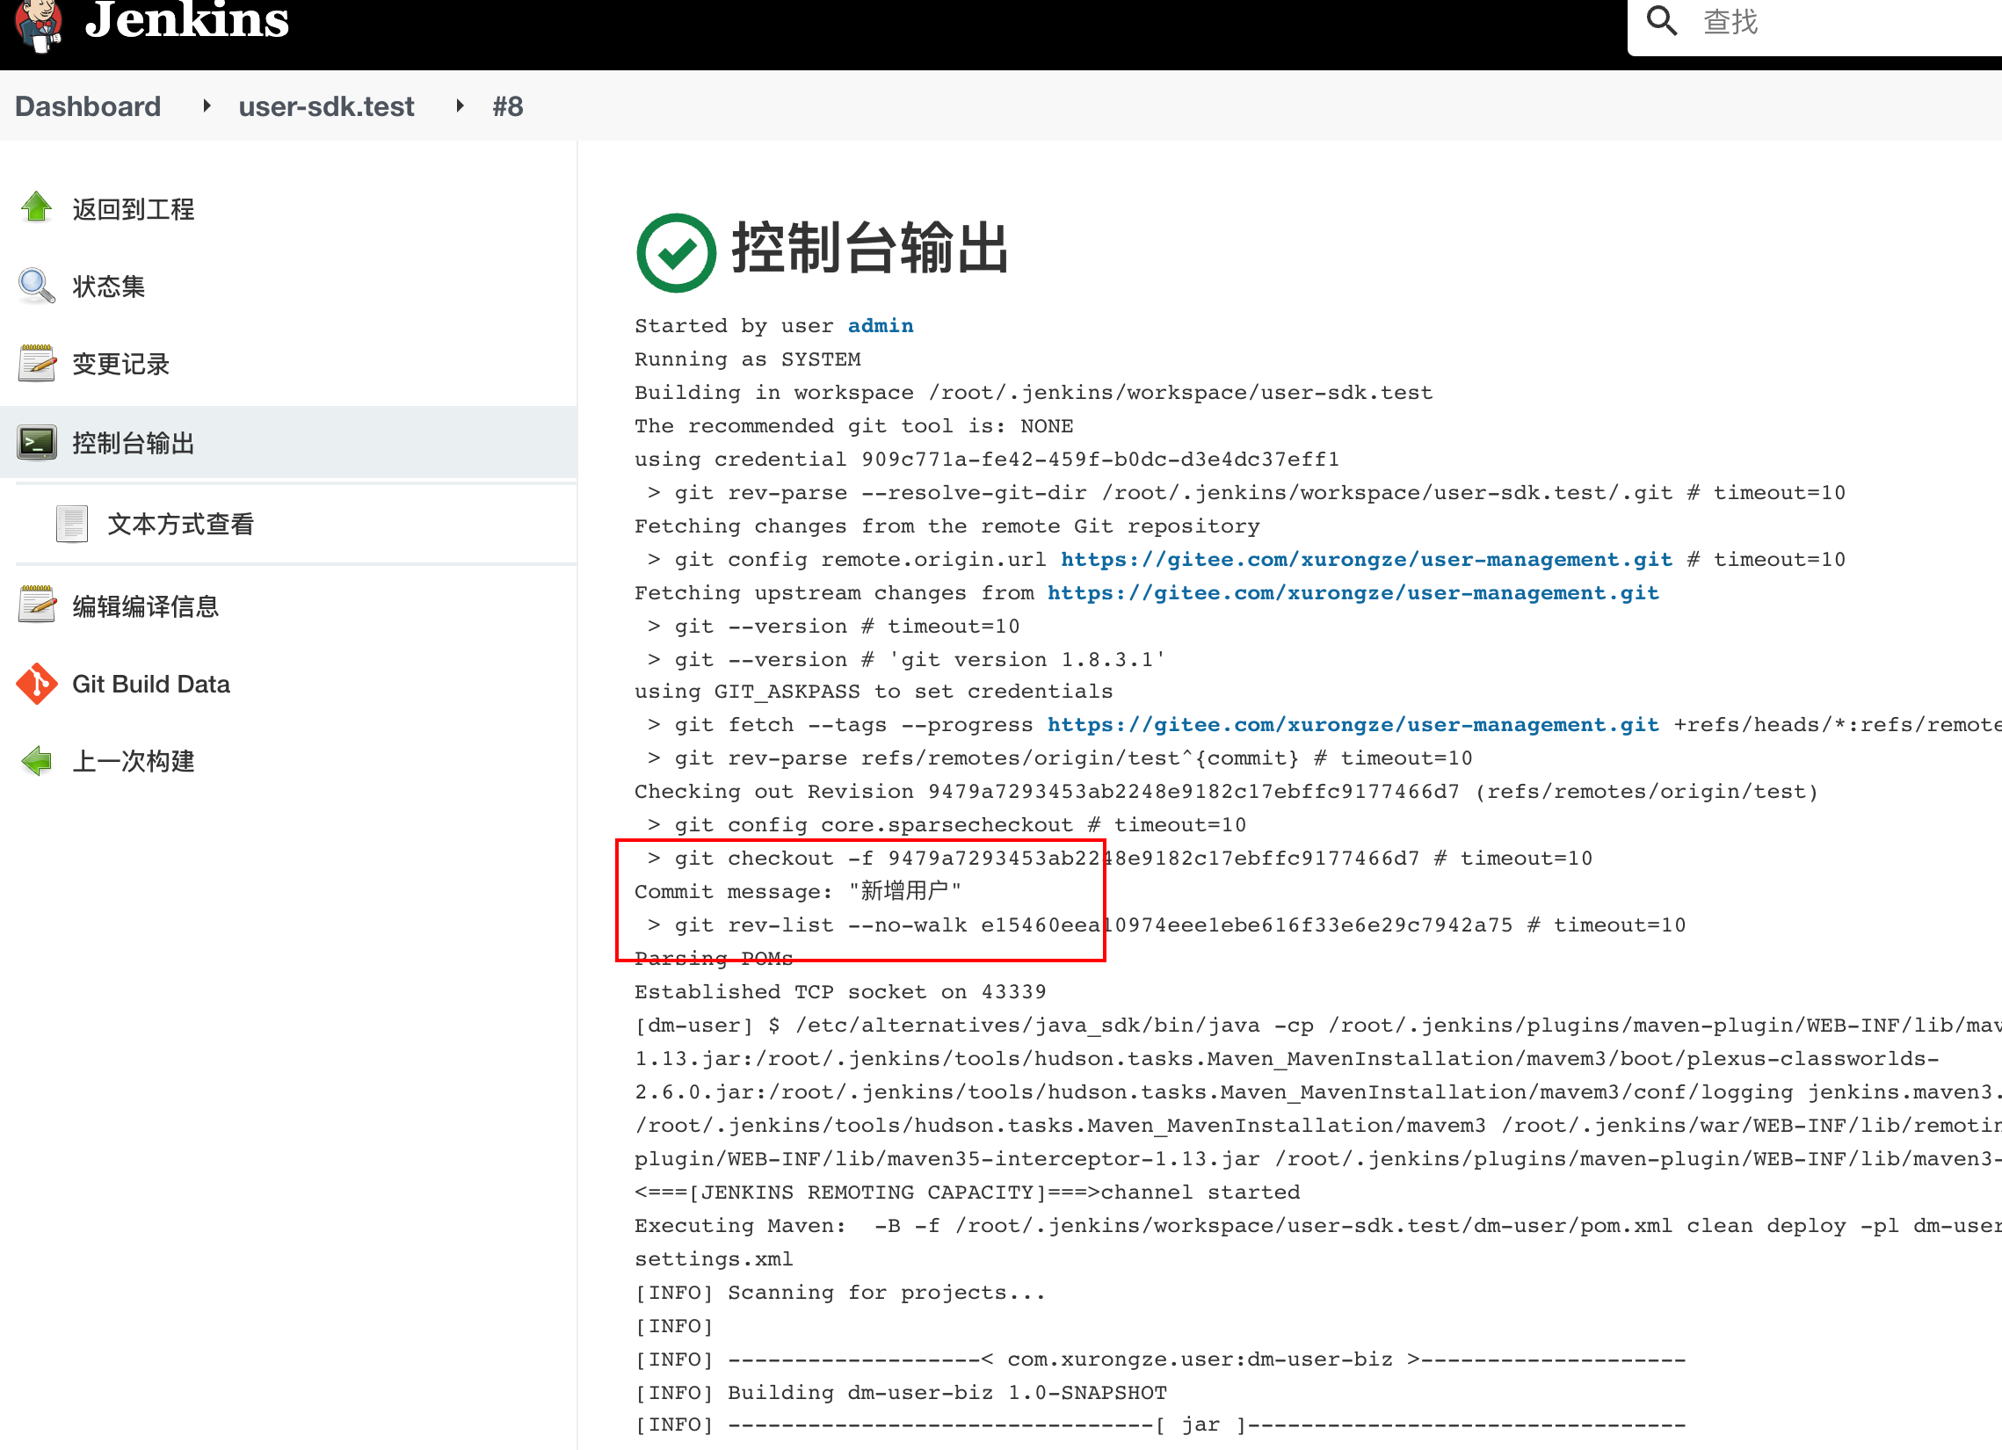The image size is (2002, 1450).
Task: Click the terminal 控制台输出 sidebar icon
Action: 37,442
